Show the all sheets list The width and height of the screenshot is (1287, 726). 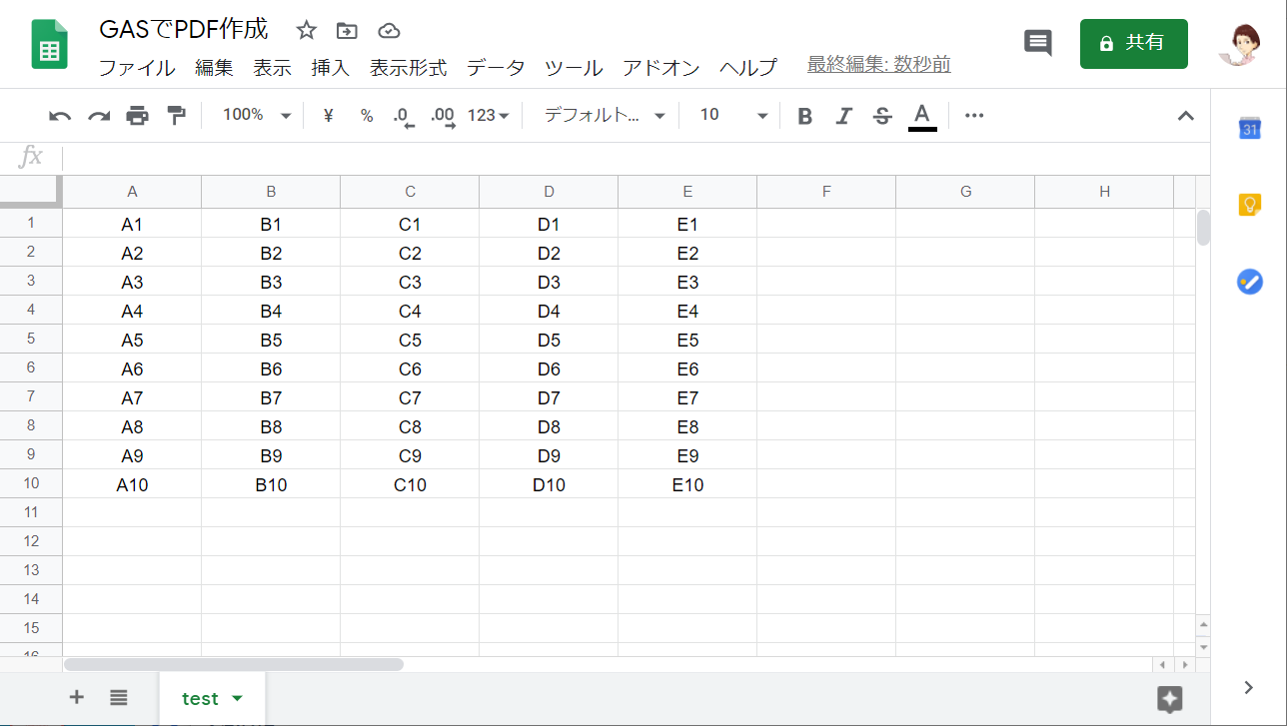[x=119, y=697]
